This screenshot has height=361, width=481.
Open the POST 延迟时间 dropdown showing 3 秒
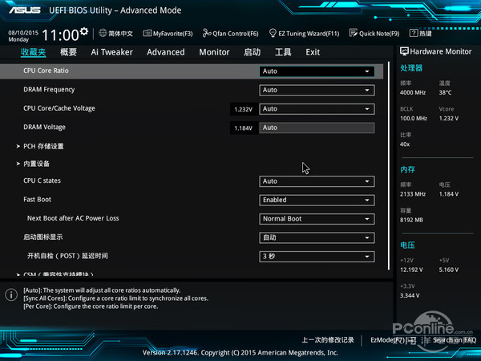pos(317,257)
